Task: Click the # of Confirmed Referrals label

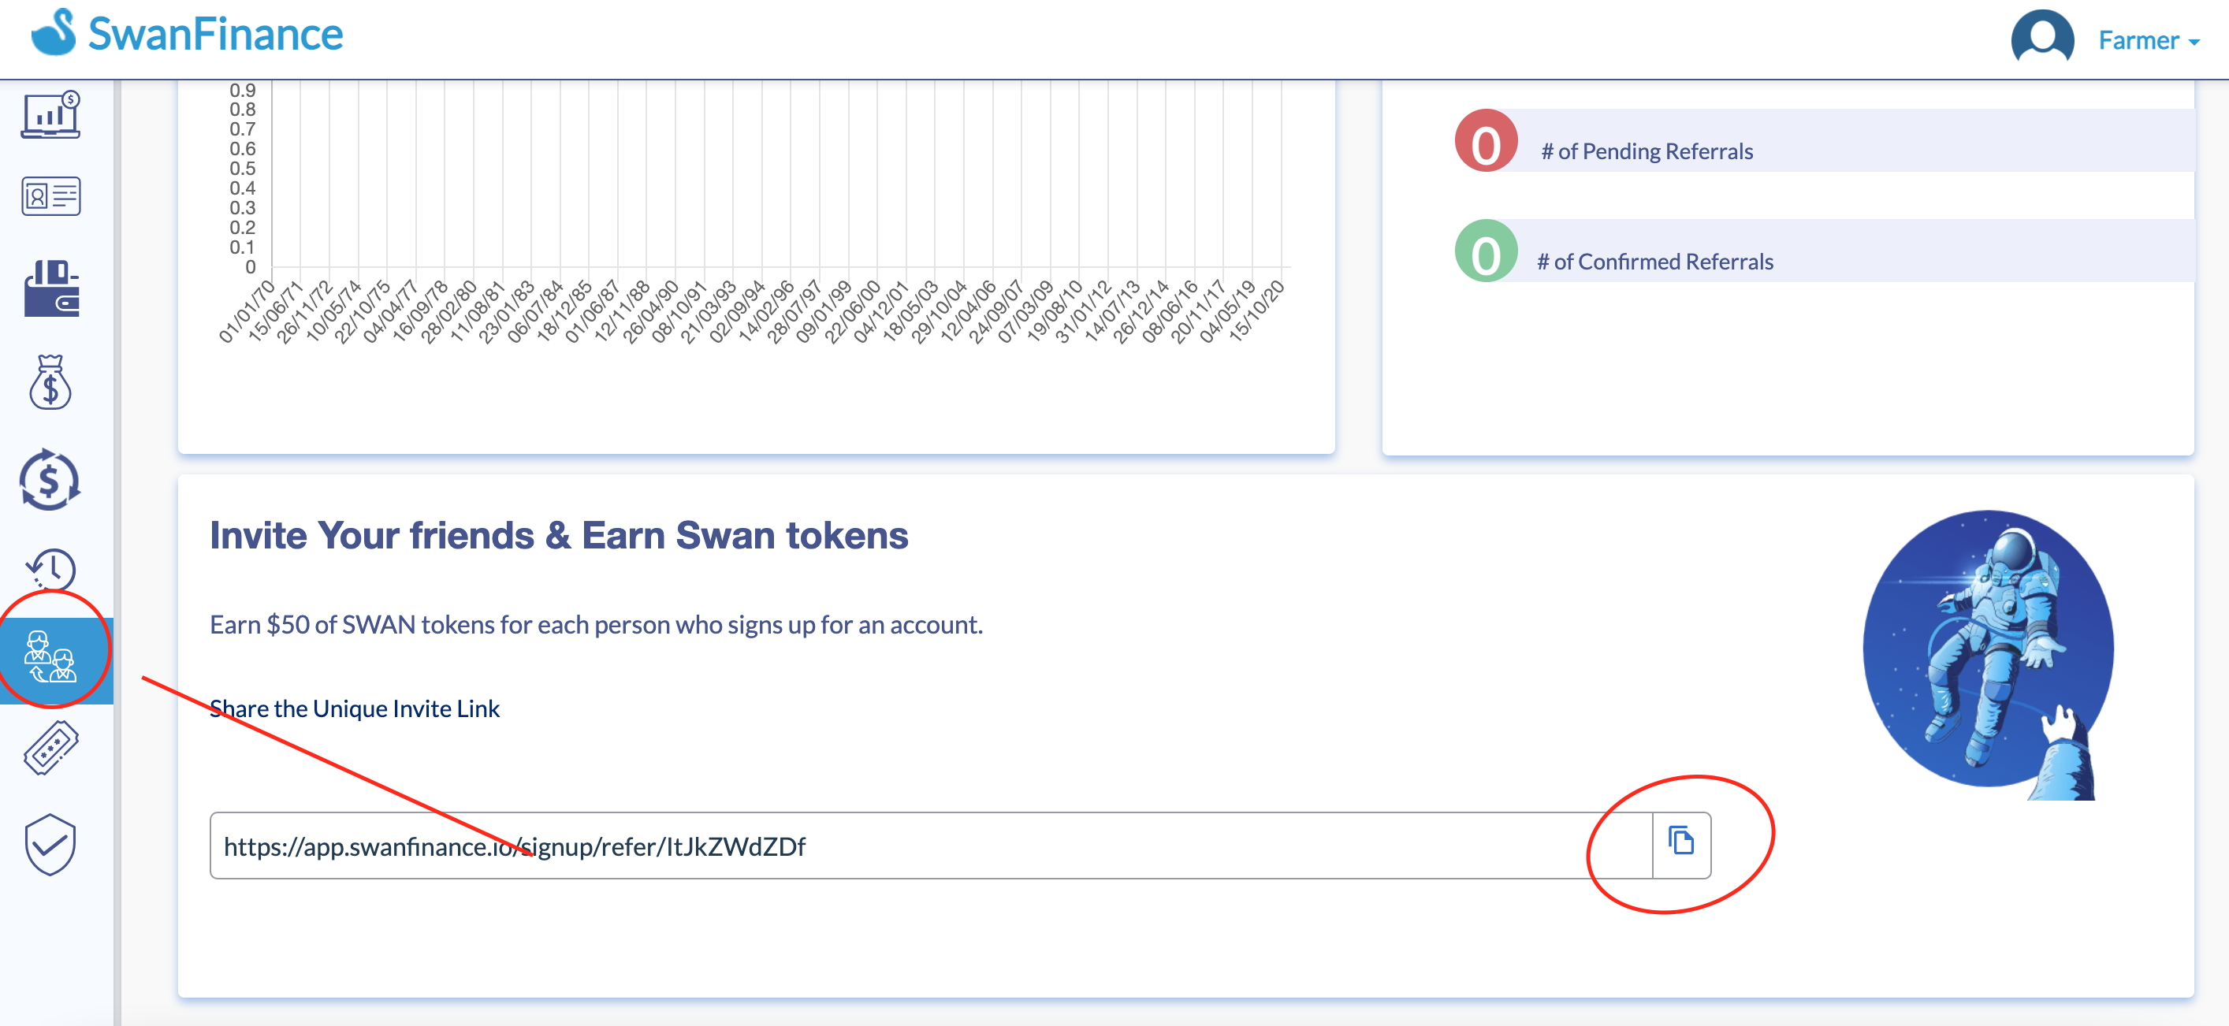Action: (1654, 262)
